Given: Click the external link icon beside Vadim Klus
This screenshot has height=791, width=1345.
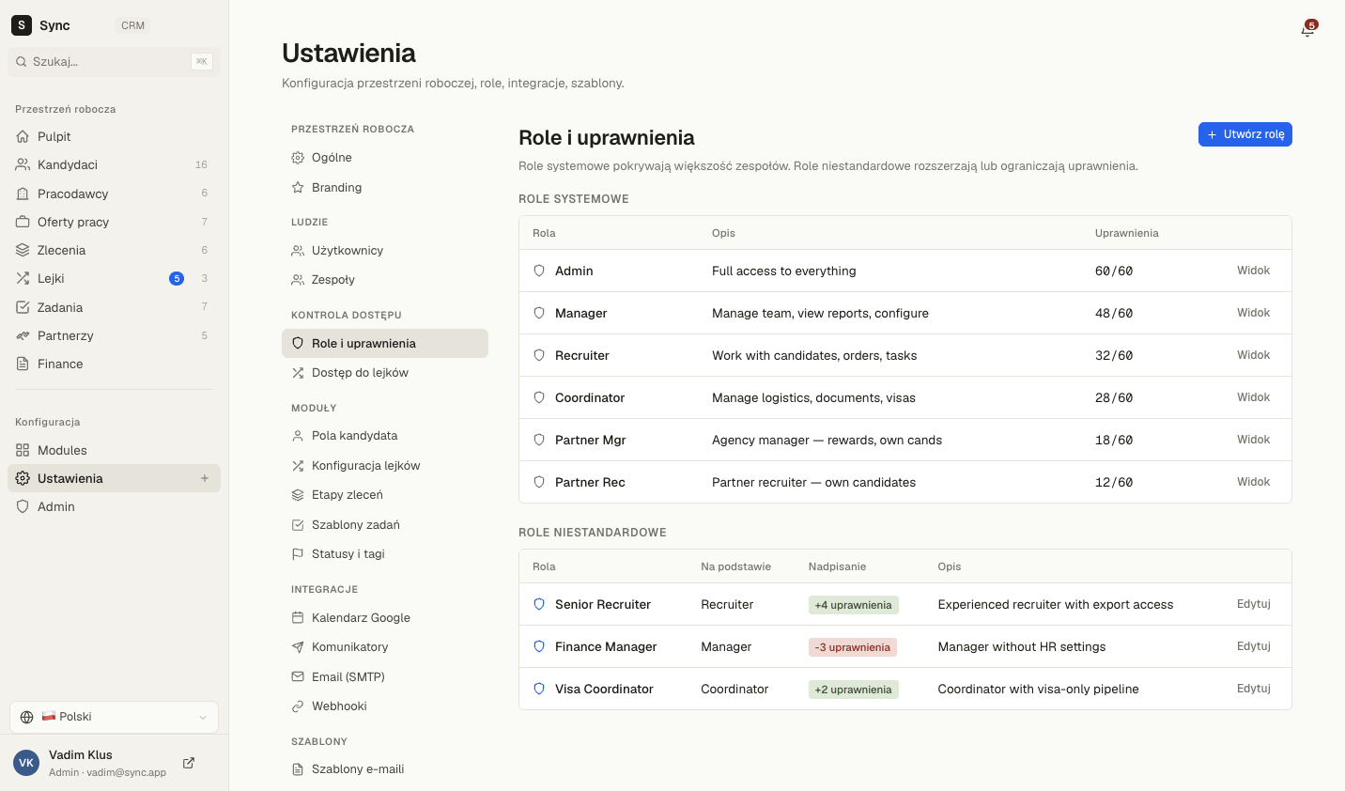Looking at the screenshot, I should click(189, 763).
